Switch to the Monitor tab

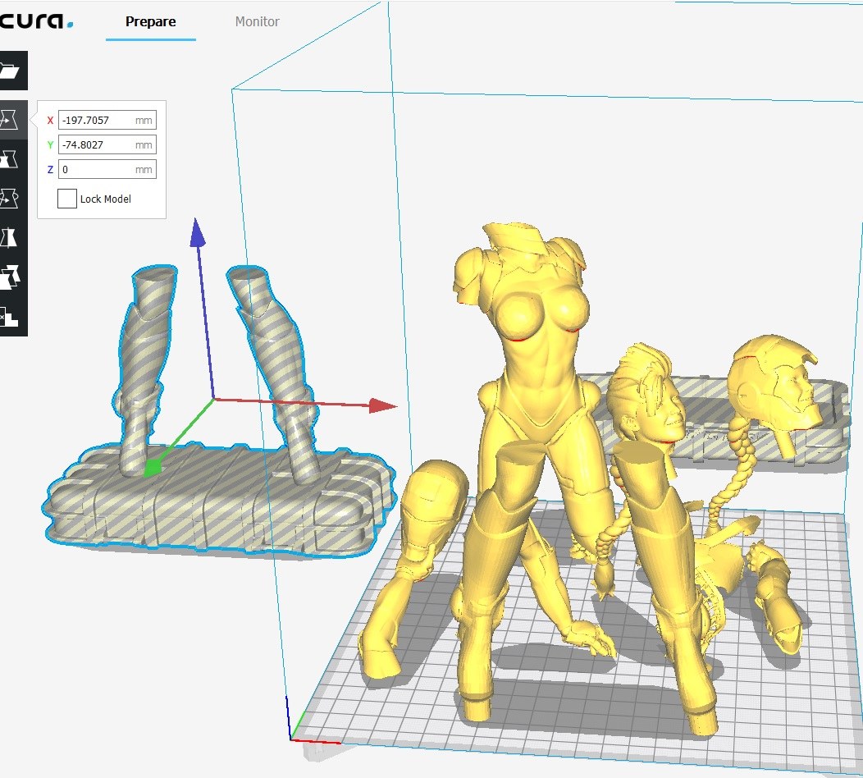click(257, 21)
